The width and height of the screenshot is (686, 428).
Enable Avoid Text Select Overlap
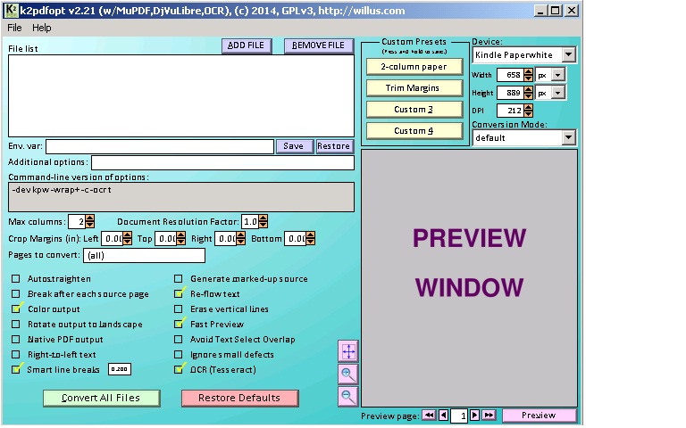[178, 340]
